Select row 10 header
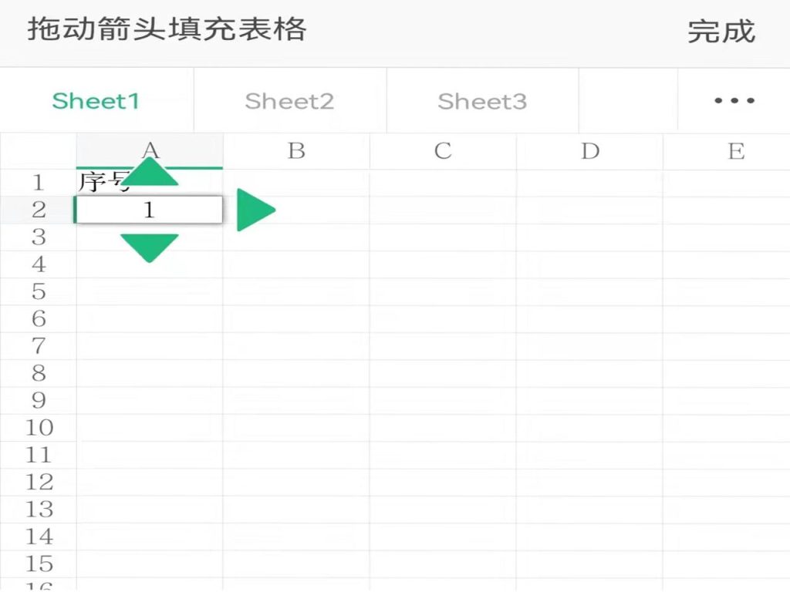Image resolution: width=790 pixels, height=592 pixels. (x=38, y=427)
